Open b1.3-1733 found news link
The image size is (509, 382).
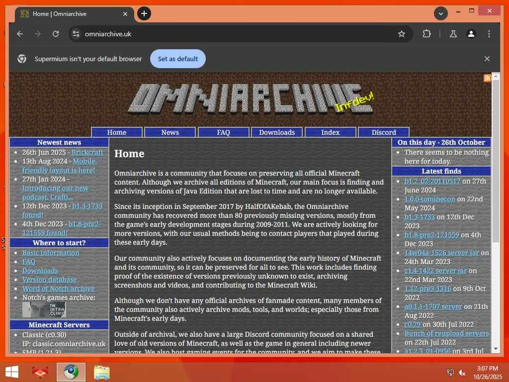tap(87, 206)
